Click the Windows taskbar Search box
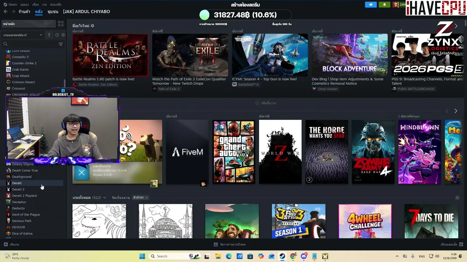 click(174, 256)
